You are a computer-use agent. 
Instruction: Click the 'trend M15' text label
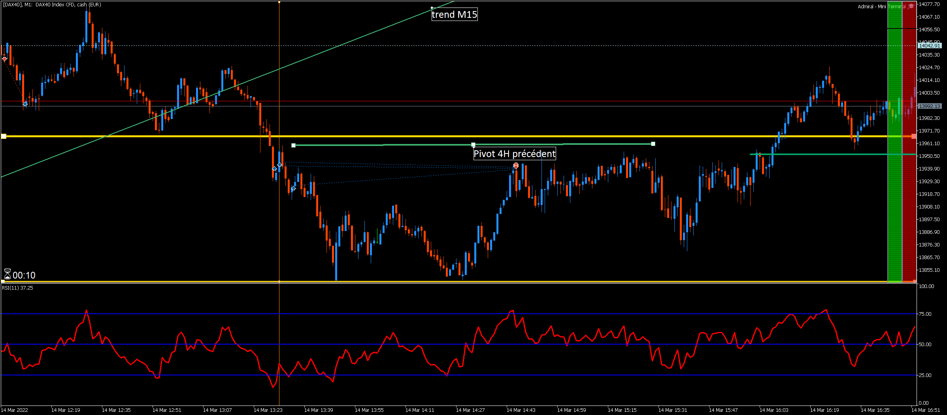click(x=455, y=15)
